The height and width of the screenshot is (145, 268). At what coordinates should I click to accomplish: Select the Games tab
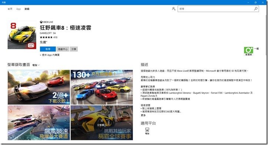[27, 9]
